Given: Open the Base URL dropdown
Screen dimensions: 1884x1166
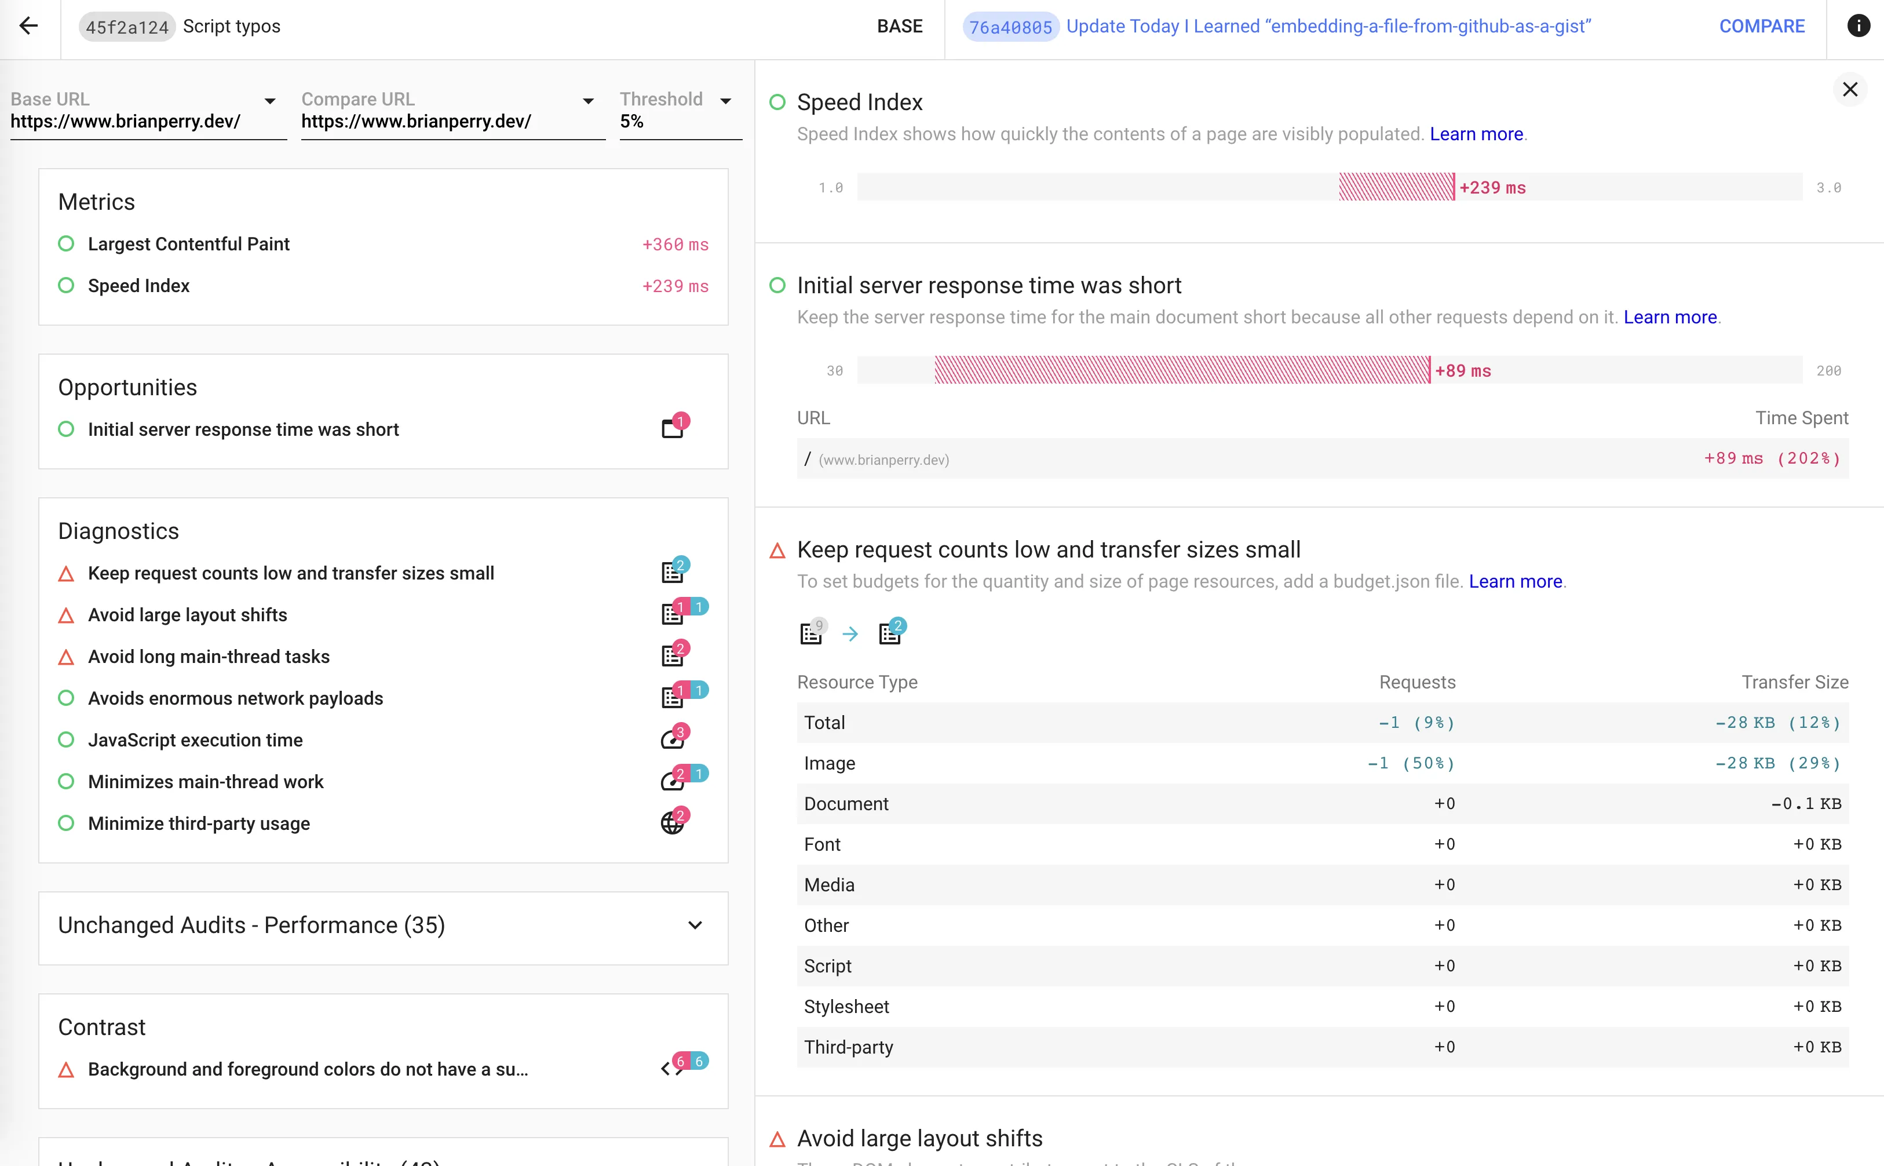Looking at the screenshot, I should (x=270, y=101).
